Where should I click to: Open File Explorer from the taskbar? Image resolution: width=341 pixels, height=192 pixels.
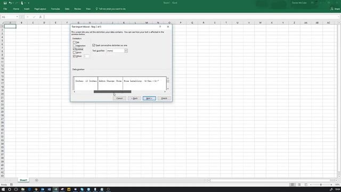22,189
